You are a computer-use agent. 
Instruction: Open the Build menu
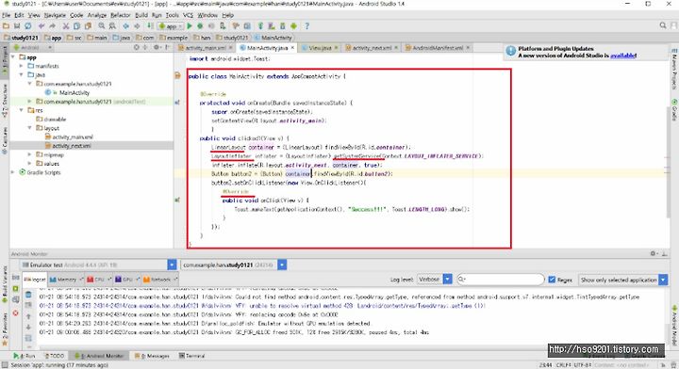[x=141, y=15]
